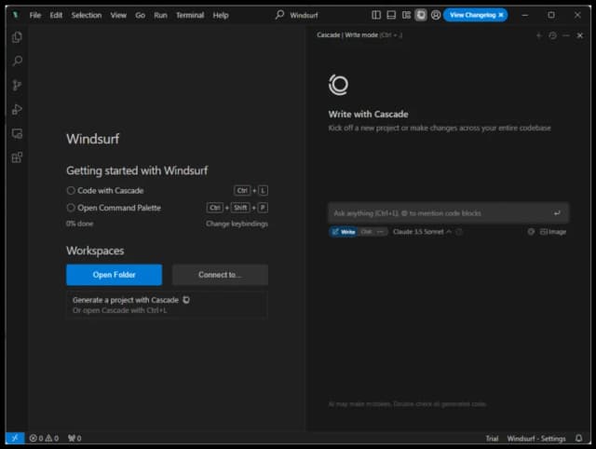
Task: Open the Extensions view
Action: 17,157
